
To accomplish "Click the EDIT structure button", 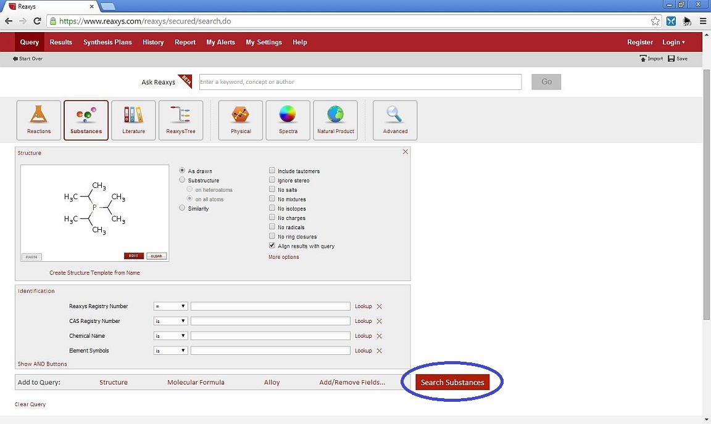I will pyautogui.click(x=134, y=256).
